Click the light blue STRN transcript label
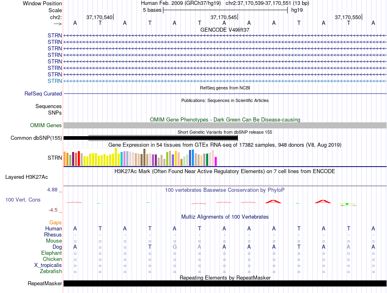 click(x=55, y=81)
